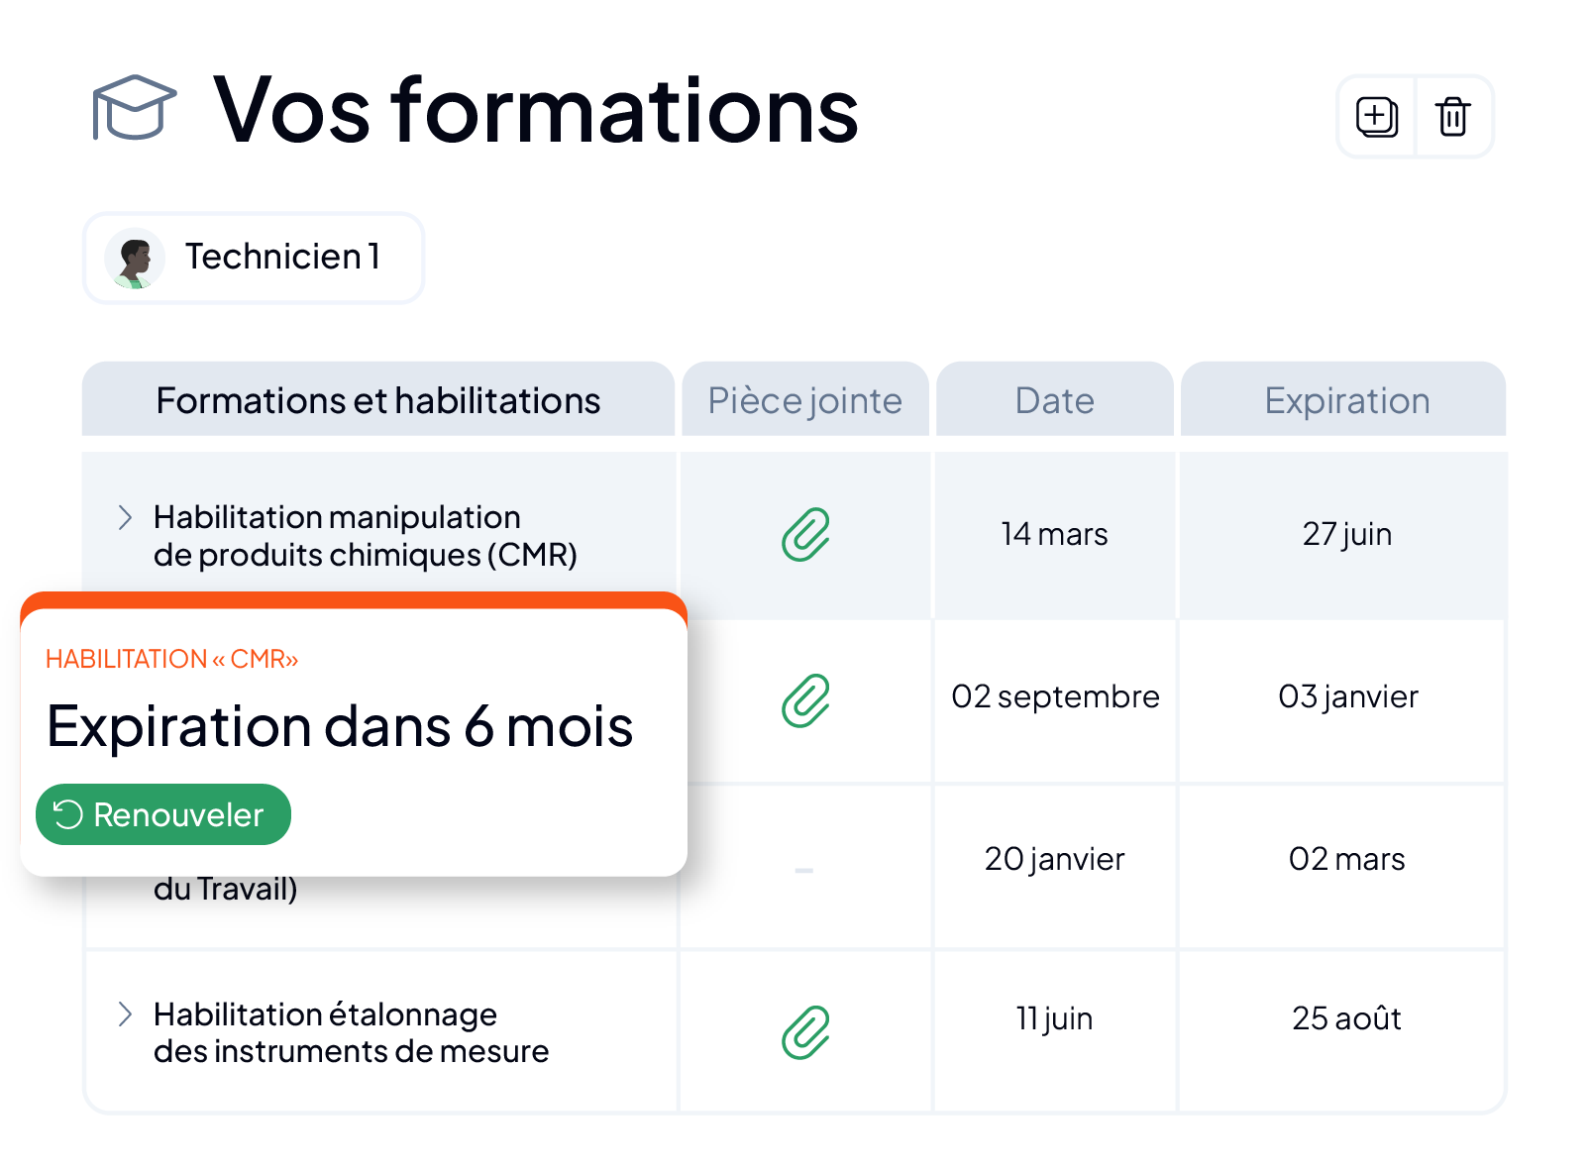Click the add formation plus icon
1590x1173 pixels.
[x=1377, y=117]
